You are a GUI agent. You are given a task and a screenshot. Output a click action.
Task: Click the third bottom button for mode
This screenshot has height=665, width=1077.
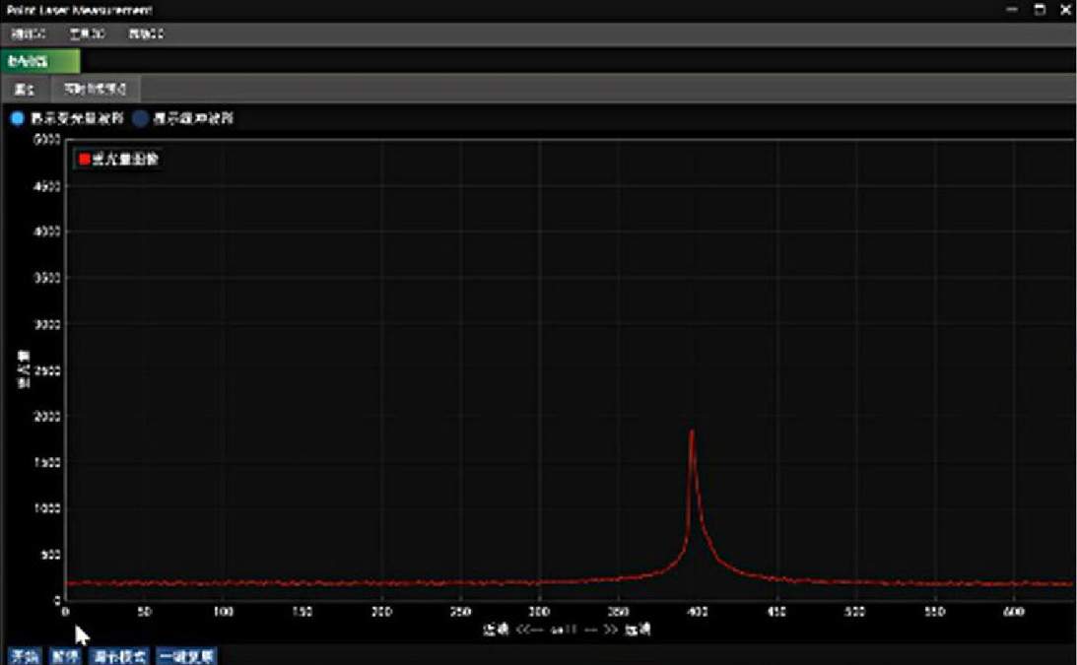(119, 656)
